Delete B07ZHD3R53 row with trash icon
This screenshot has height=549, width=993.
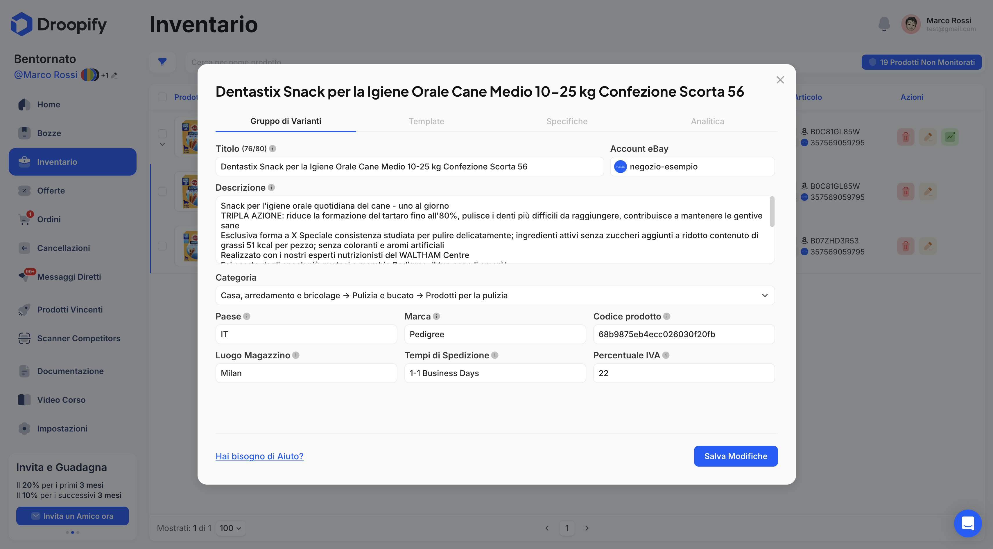pos(906,246)
